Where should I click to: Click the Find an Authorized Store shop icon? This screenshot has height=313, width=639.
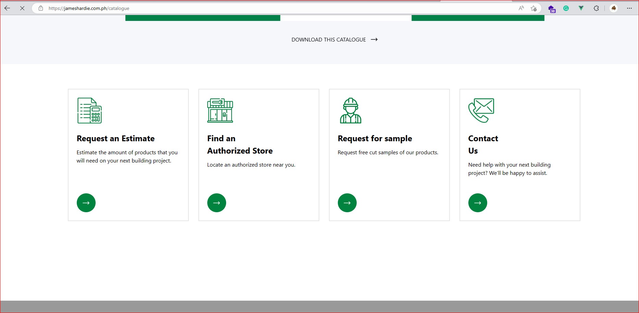220,110
